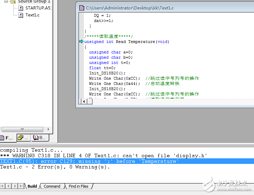
Task: Jump to first output tab arrow
Action: [x=2, y=186]
